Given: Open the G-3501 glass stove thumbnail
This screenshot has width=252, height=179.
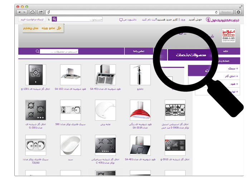Looking at the screenshot, I should 36,110.
